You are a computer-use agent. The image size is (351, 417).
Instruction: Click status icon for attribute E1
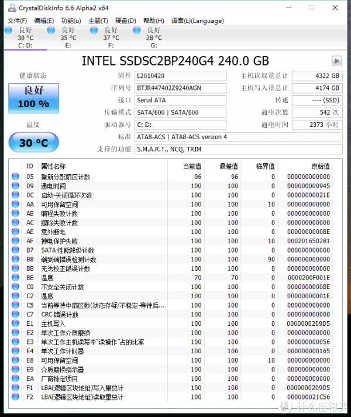(15, 323)
